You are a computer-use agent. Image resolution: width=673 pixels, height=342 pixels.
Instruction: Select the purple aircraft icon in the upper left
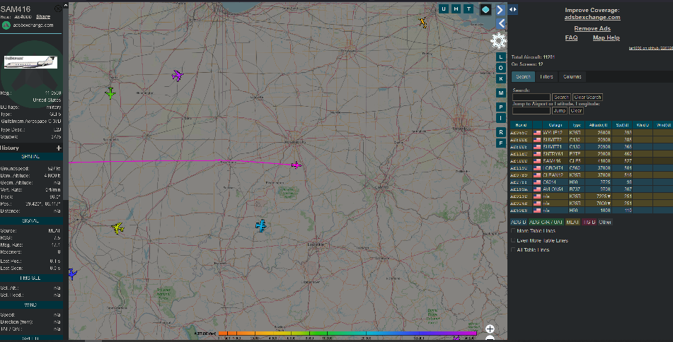177,76
